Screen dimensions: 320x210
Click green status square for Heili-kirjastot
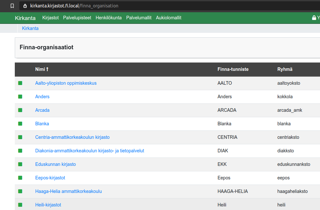pyautogui.click(x=20, y=205)
